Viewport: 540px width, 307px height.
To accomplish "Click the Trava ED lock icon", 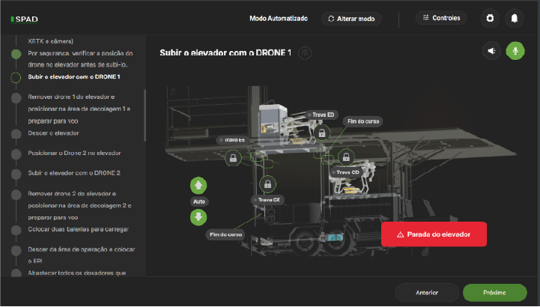I will (x=321, y=133).
